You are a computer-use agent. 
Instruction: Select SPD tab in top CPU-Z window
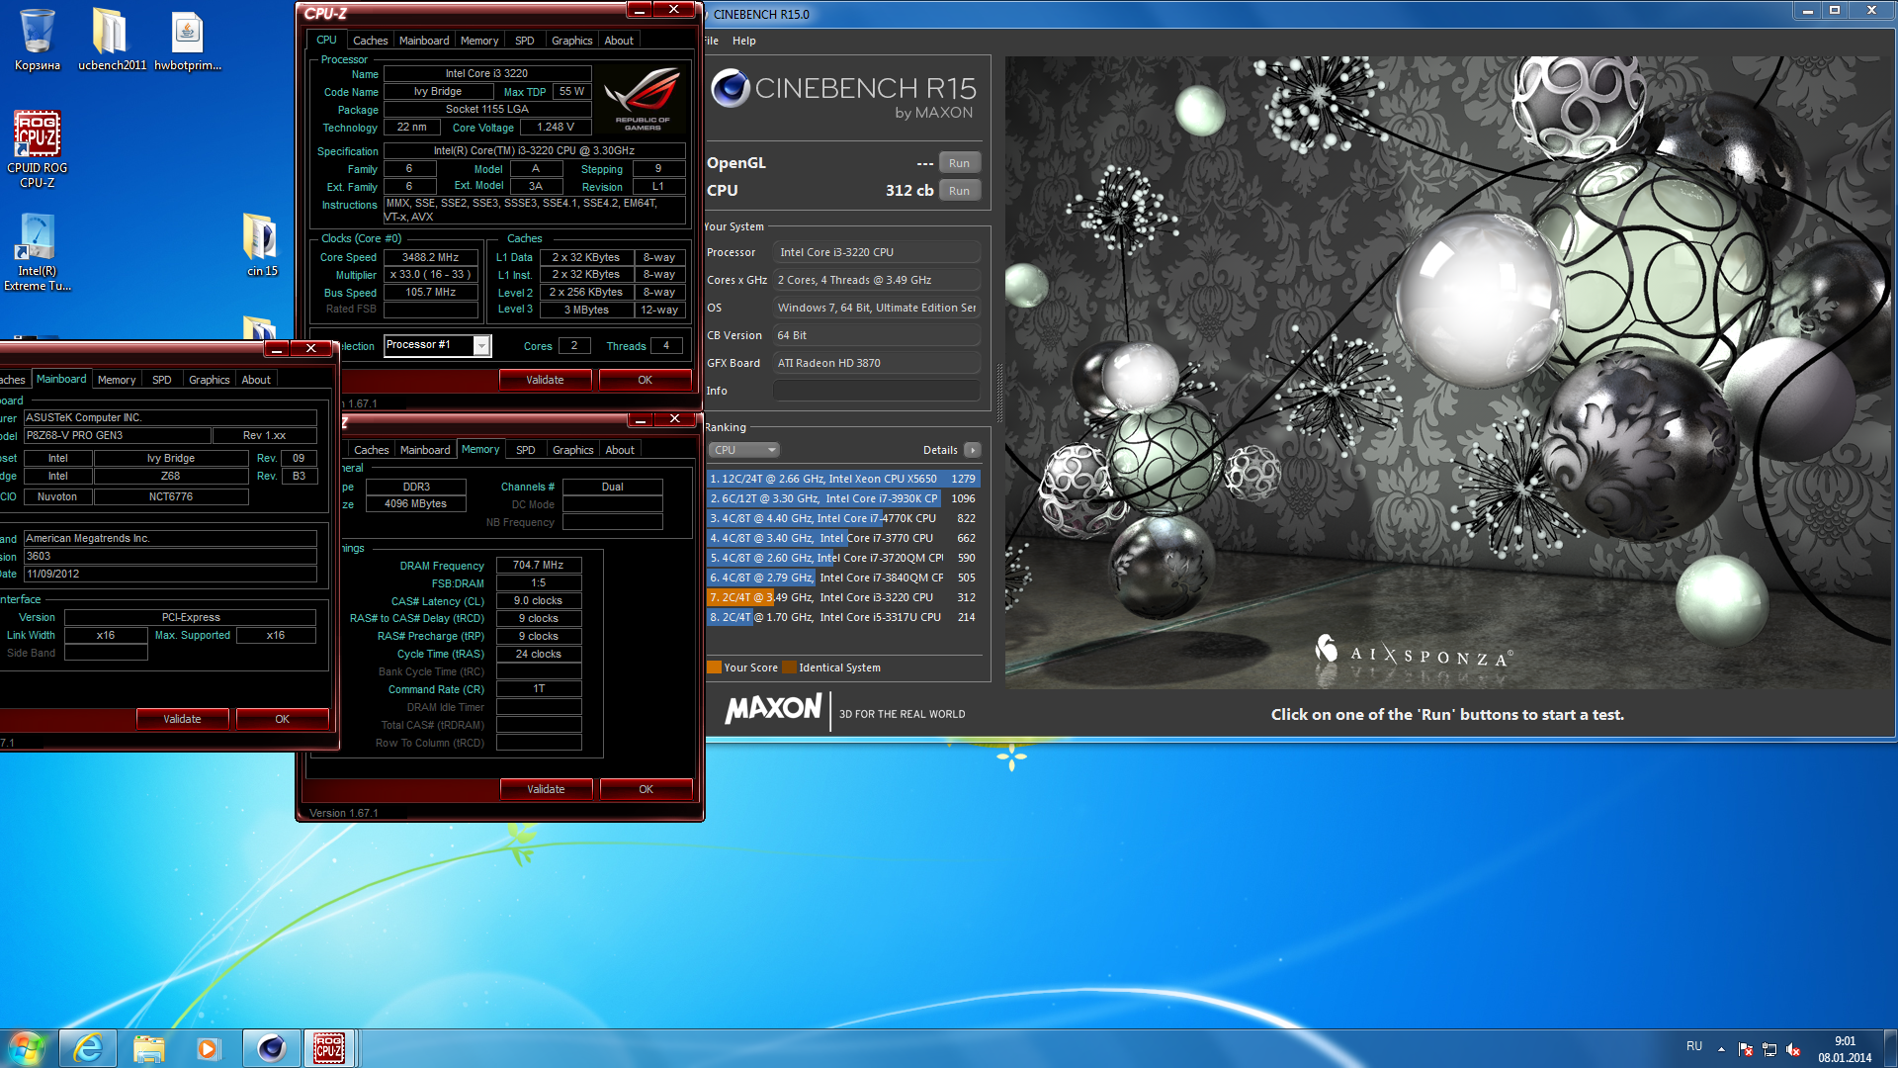(x=525, y=41)
